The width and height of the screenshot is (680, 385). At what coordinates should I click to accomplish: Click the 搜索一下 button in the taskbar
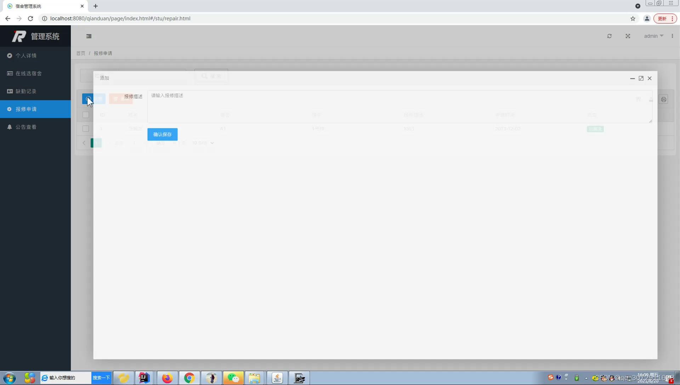pos(101,378)
